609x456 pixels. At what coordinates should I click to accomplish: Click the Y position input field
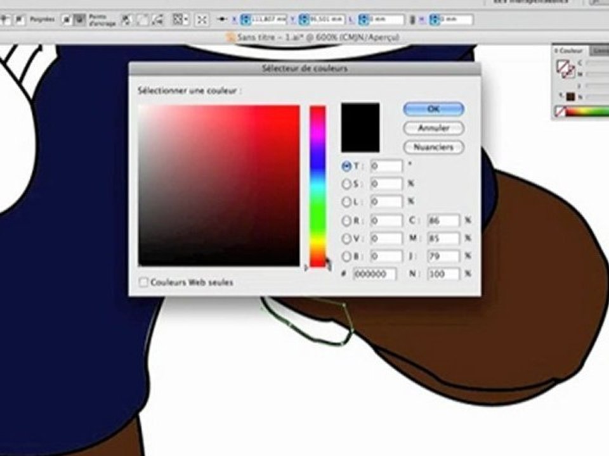(x=326, y=20)
